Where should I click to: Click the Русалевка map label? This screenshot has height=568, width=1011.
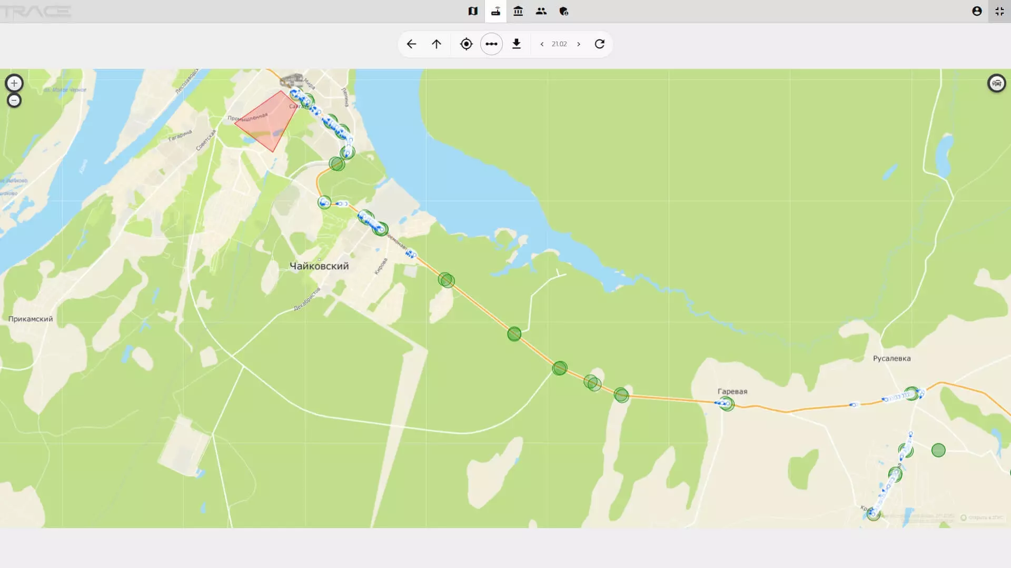(x=891, y=359)
